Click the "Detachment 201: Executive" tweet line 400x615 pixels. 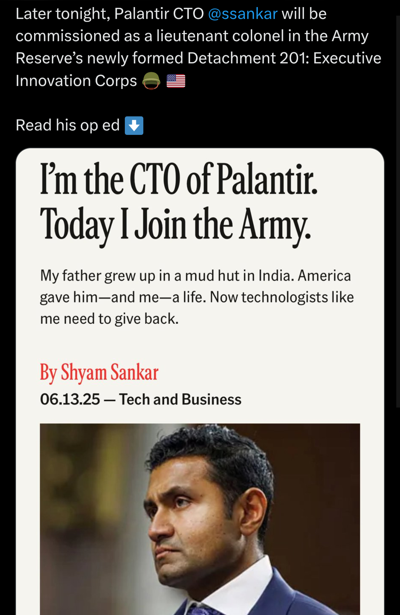[x=284, y=58]
